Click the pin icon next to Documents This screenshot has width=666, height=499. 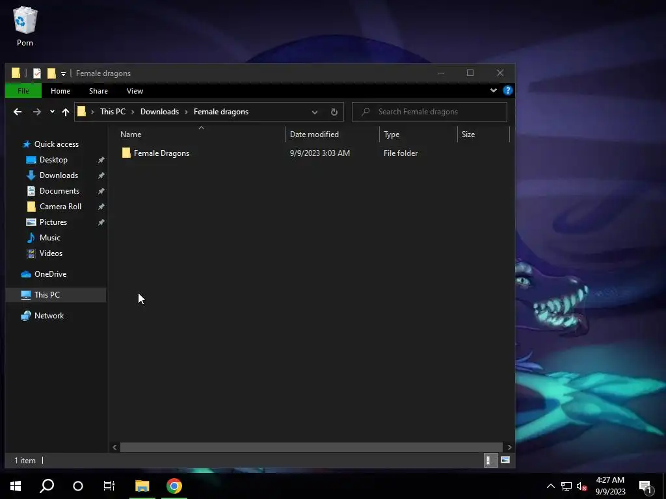point(101,192)
